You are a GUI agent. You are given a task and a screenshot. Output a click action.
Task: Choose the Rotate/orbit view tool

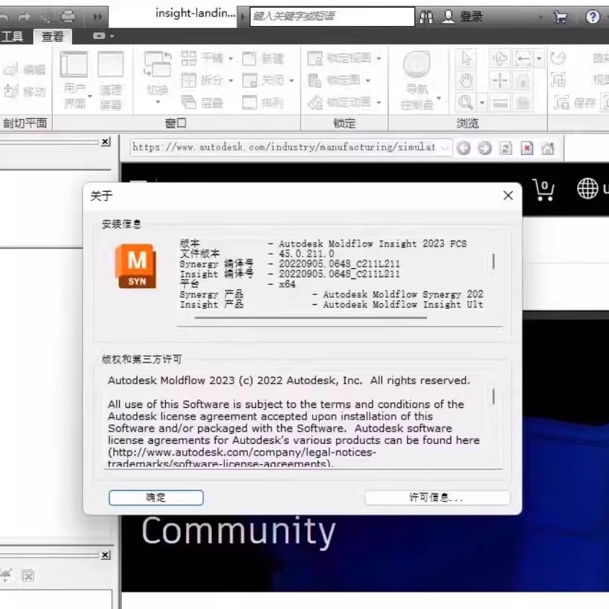[x=500, y=58]
